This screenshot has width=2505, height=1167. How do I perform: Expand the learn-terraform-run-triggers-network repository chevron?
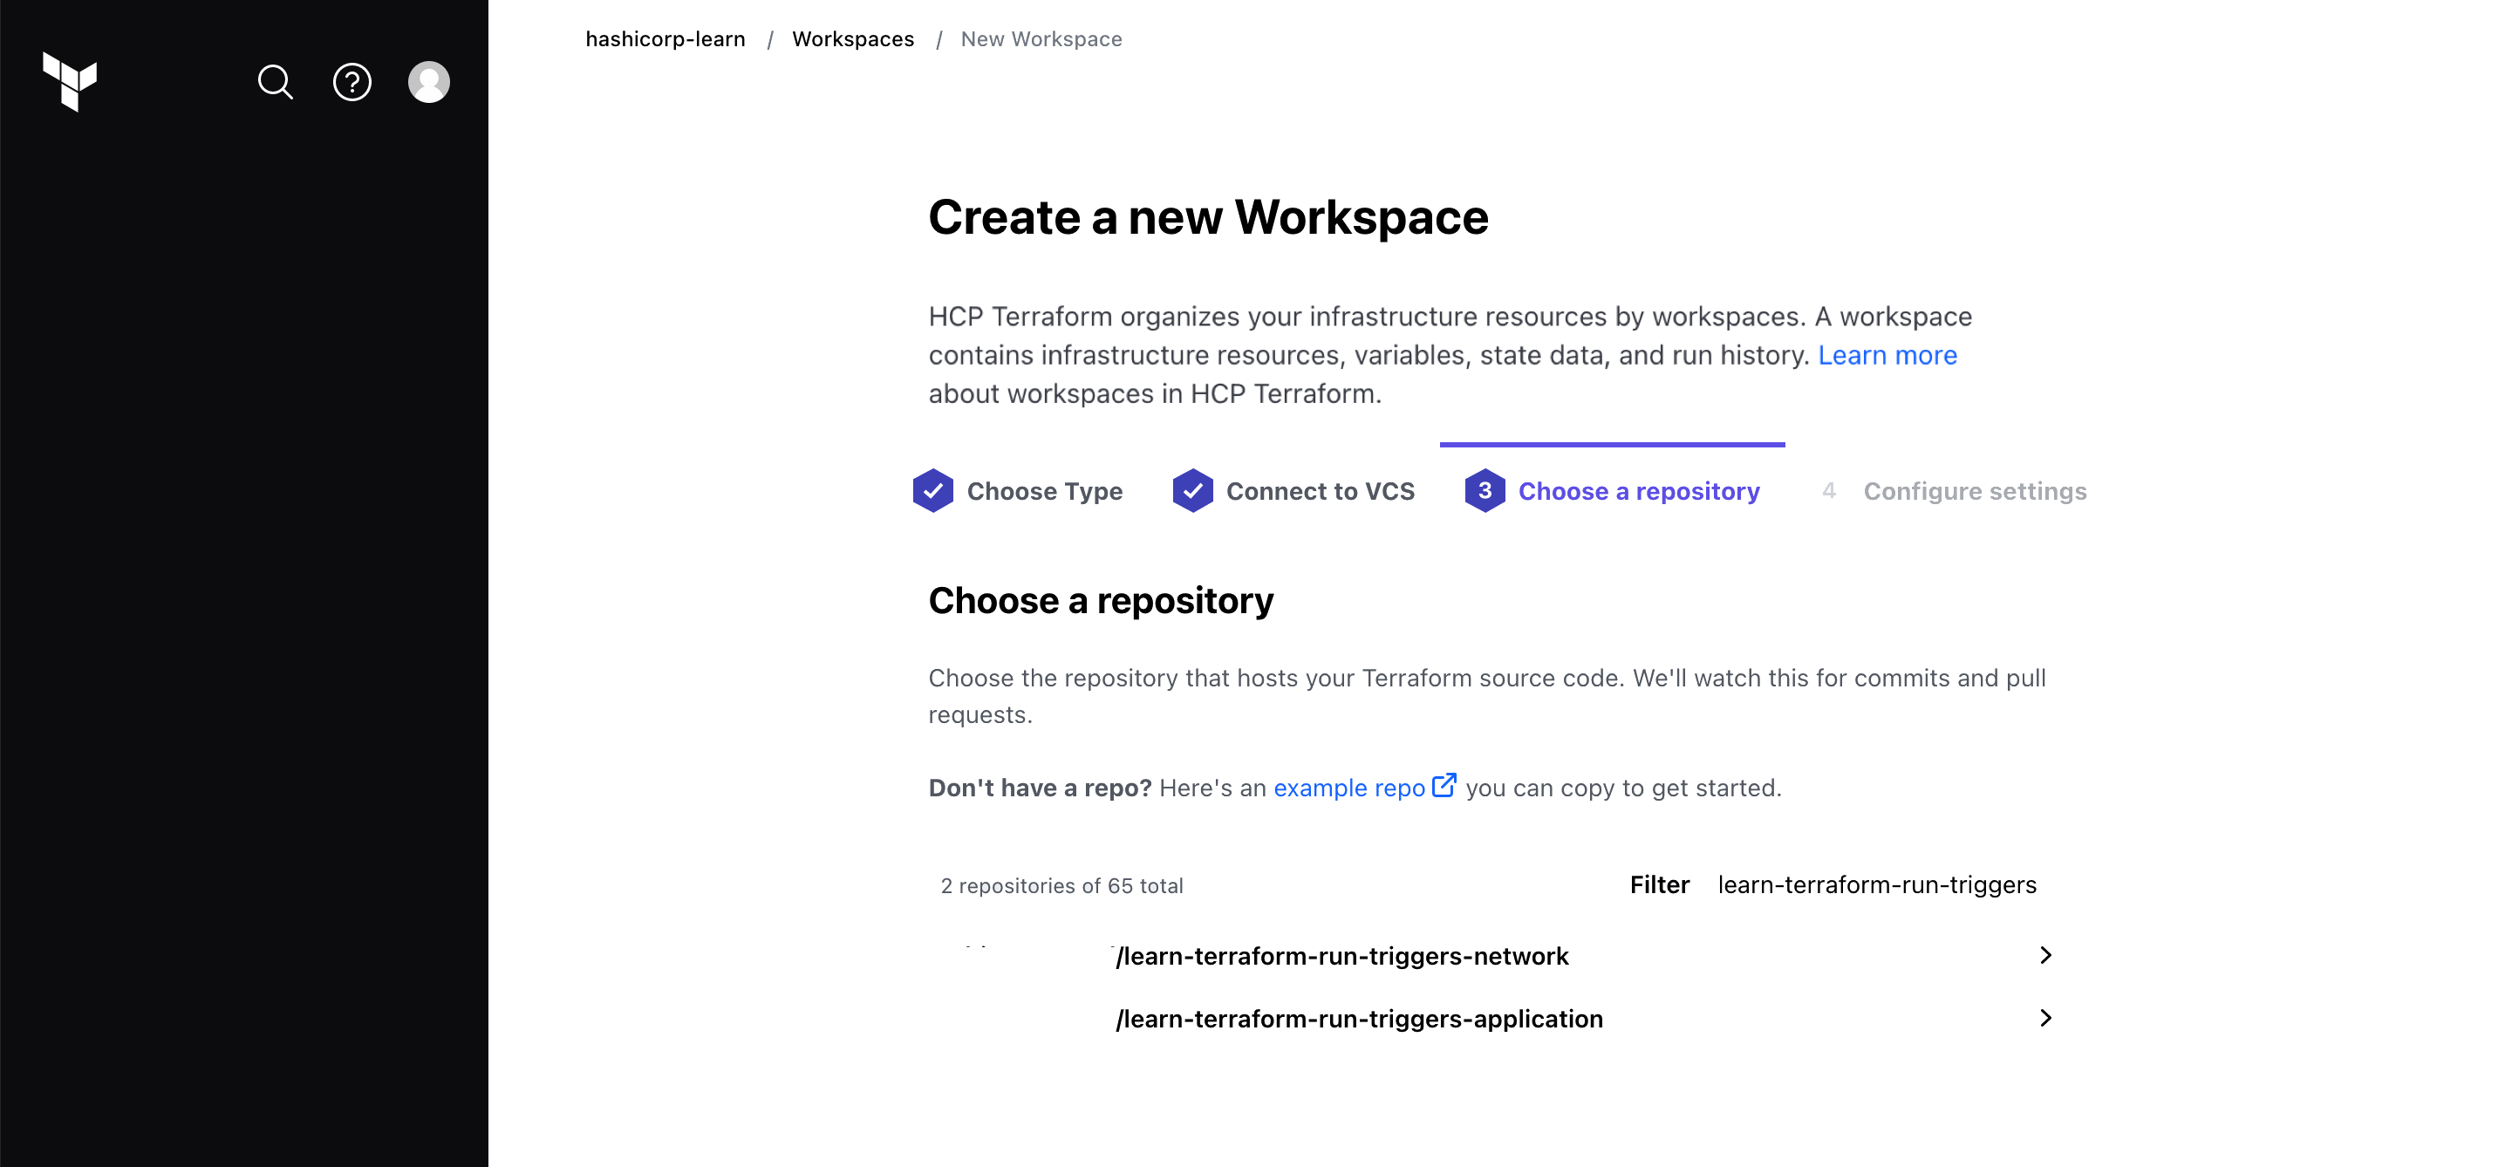(2046, 955)
